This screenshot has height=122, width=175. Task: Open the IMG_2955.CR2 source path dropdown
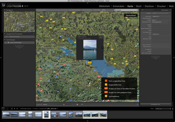pos(52,109)
